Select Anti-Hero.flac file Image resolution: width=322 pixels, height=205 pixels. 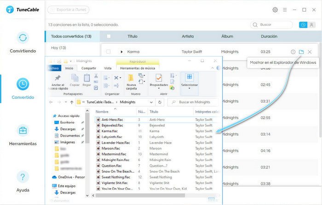pos(112,120)
